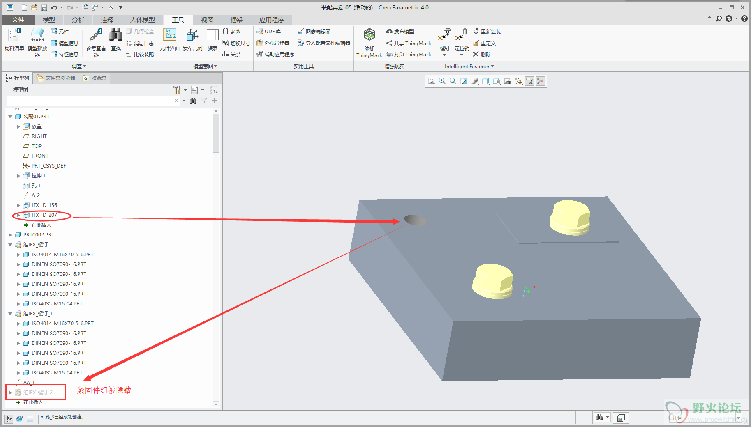This screenshot has width=751, height=427.
Task: Select the IFX_ID_207 tree item
Action: (x=44, y=215)
